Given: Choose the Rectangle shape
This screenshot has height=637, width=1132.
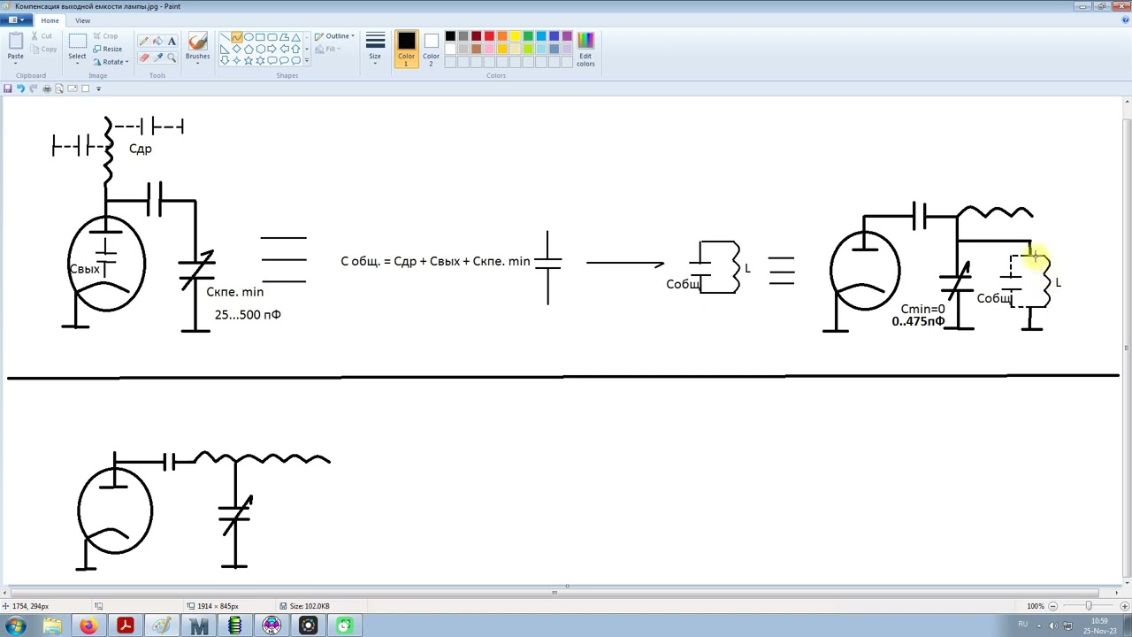Looking at the screenshot, I should (x=260, y=37).
